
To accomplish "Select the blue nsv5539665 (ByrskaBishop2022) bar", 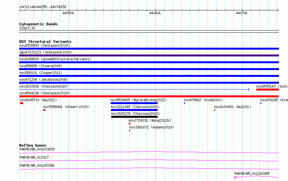I will (x=134, y=103).
